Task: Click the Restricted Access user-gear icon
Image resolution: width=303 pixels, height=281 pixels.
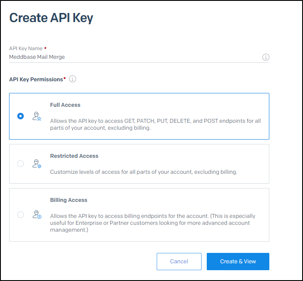Action: pyautogui.click(x=37, y=164)
